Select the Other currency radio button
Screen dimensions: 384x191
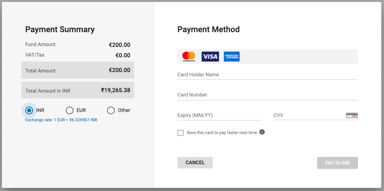[x=111, y=110]
